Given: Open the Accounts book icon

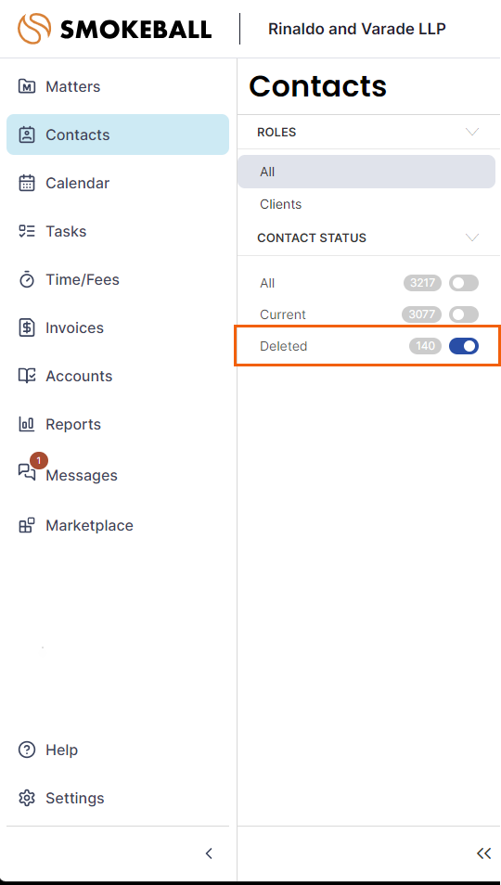Looking at the screenshot, I should tap(27, 376).
